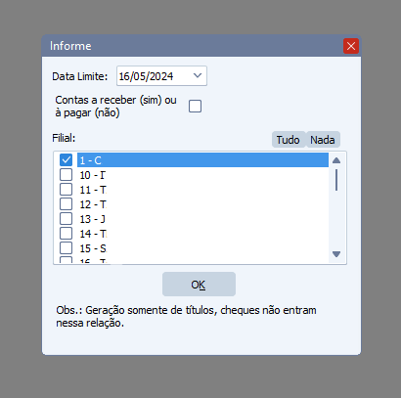Check the checkbox for filial 15

[x=66, y=248]
